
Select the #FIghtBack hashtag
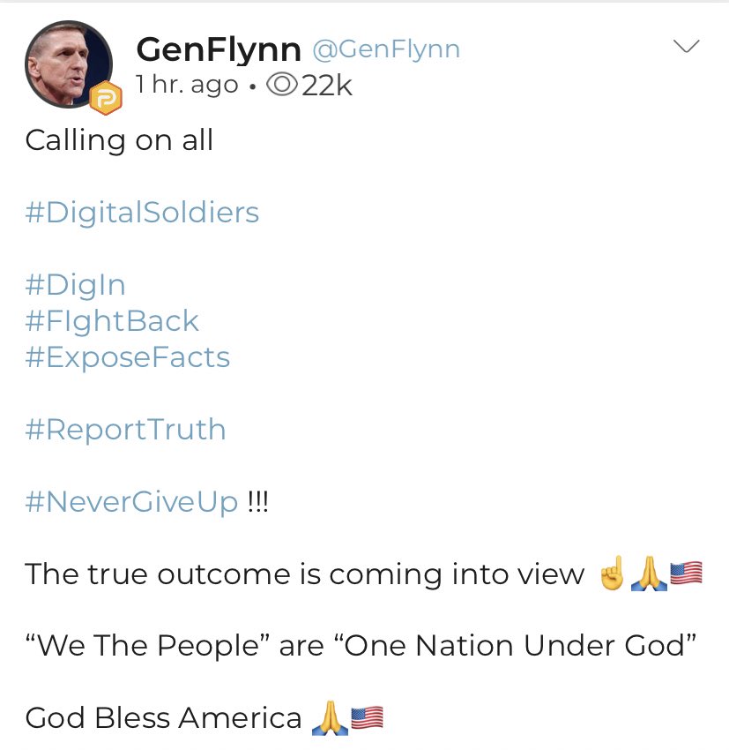point(112,321)
